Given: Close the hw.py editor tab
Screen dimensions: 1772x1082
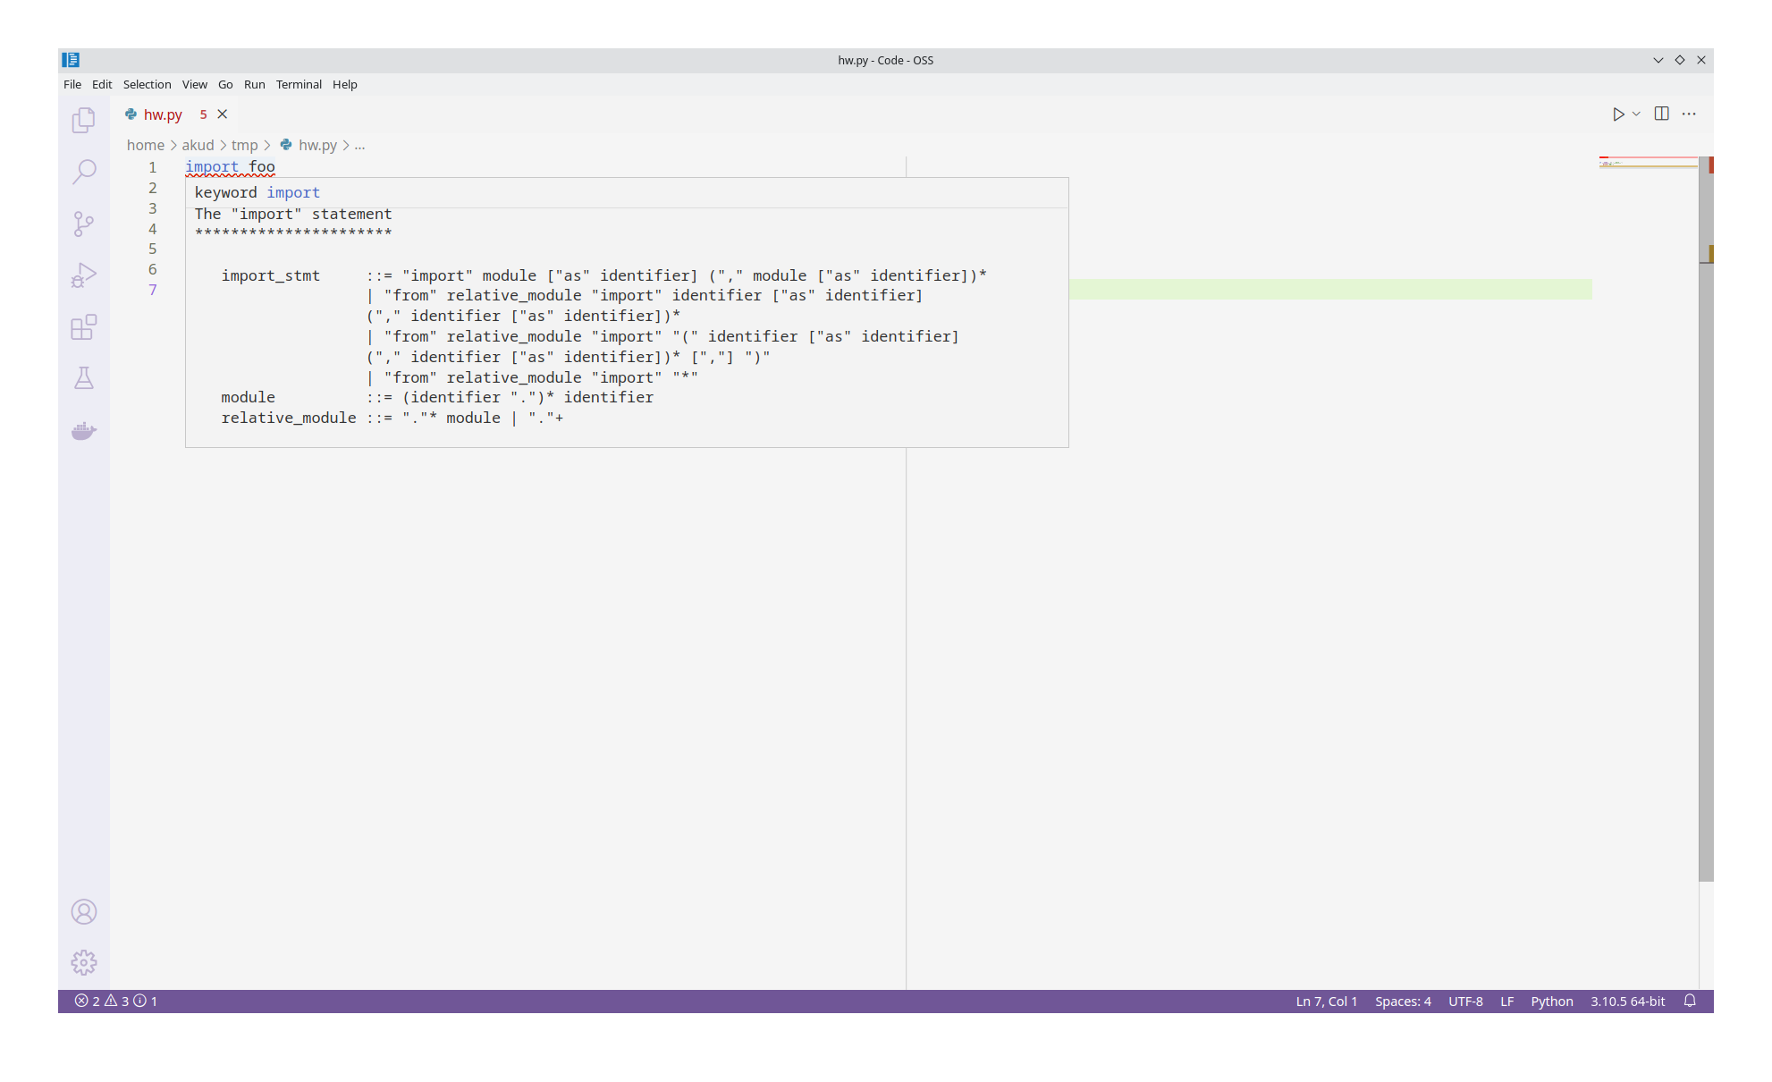Looking at the screenshot, I should click(x=223, y=114).
